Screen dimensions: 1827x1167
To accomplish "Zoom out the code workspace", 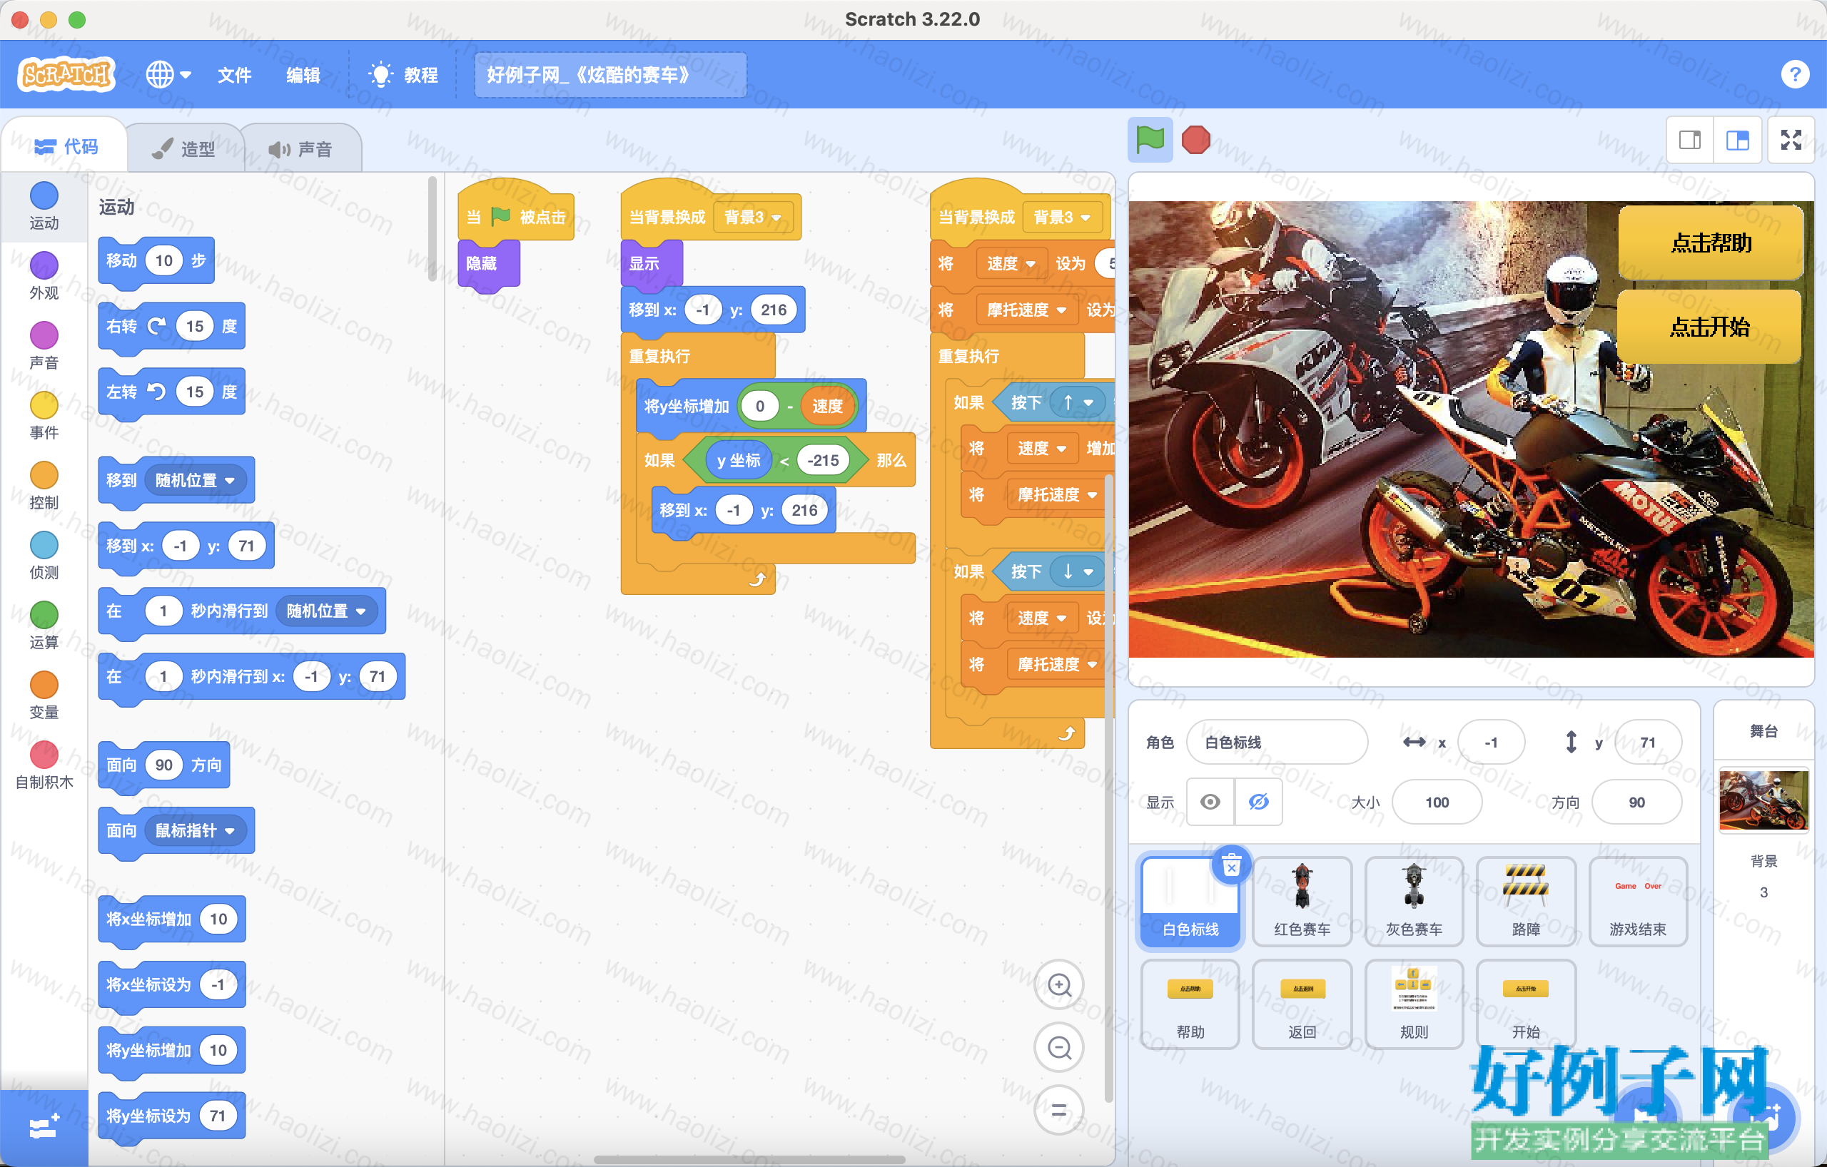I will coord(1059,1048).
